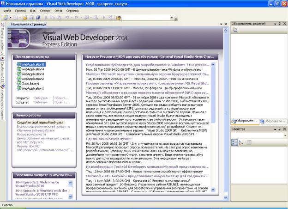Click the Add New Item toolbar icon
This screenshot has width=288, height=209.
(x=16, y=18)
